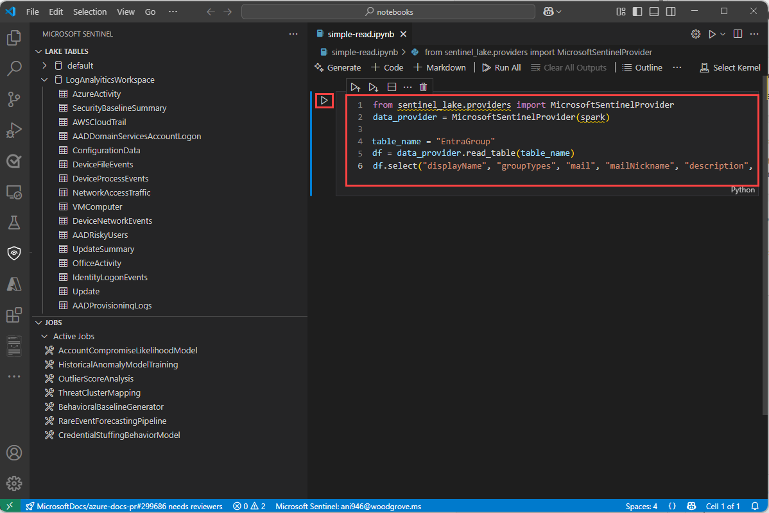This screenshot has height=513, width=769.
Task: Expand the default lake table node
Action: click(44, 65)
